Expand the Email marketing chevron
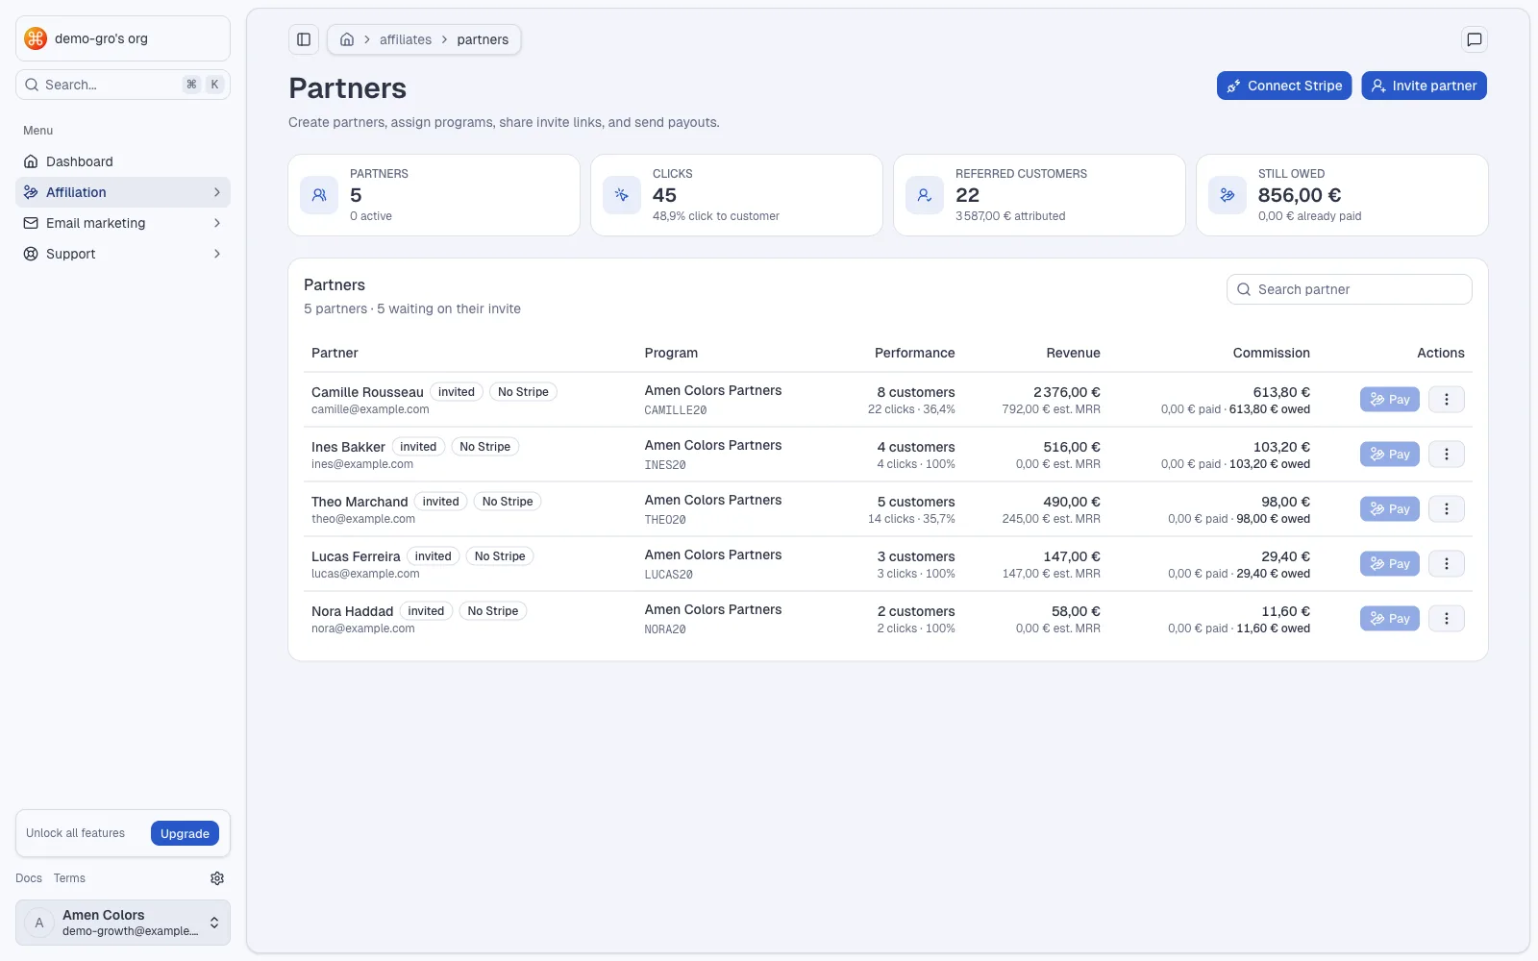 pos(217,223)
